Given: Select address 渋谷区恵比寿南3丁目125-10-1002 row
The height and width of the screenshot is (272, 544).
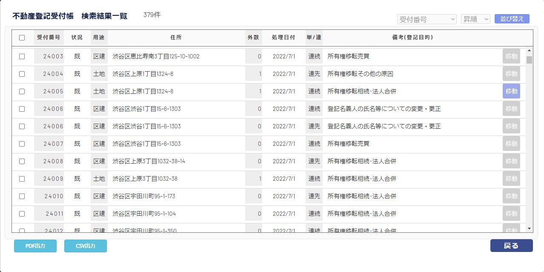Looking at the screenshot, I should click(x=269, y=56).
